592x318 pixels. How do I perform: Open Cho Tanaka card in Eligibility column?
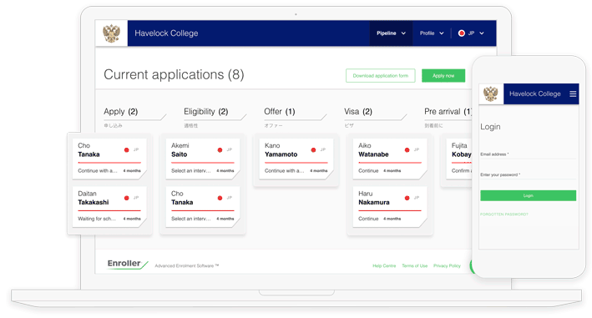coord(203,206)
